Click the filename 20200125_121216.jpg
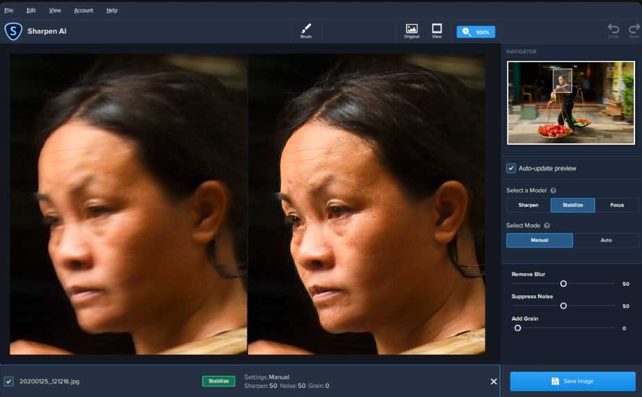This screenshot has height=397, width=642. pyautogui.click(x=49, y=382)
